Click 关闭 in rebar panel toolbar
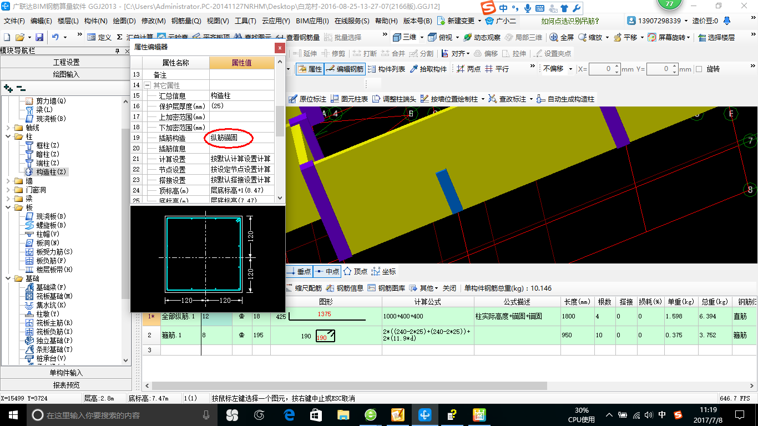This screenshot has height=426, width=758. [449, 288]
